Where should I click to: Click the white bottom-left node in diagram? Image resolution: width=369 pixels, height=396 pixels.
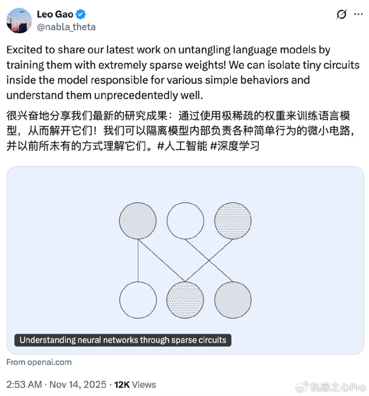pos(138,300)
